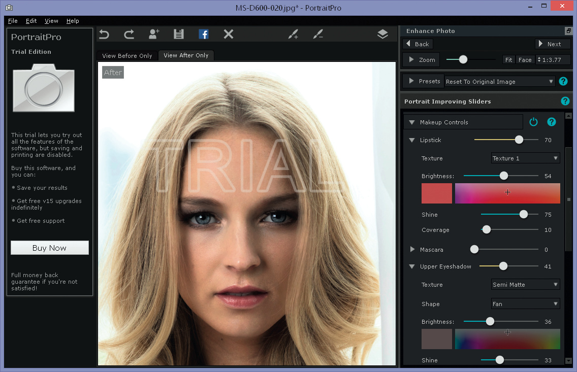Image resolution: width=577 pixels, height=372 pixels.
Task: Switch to View Before Only tab
Action: (127, 56)
